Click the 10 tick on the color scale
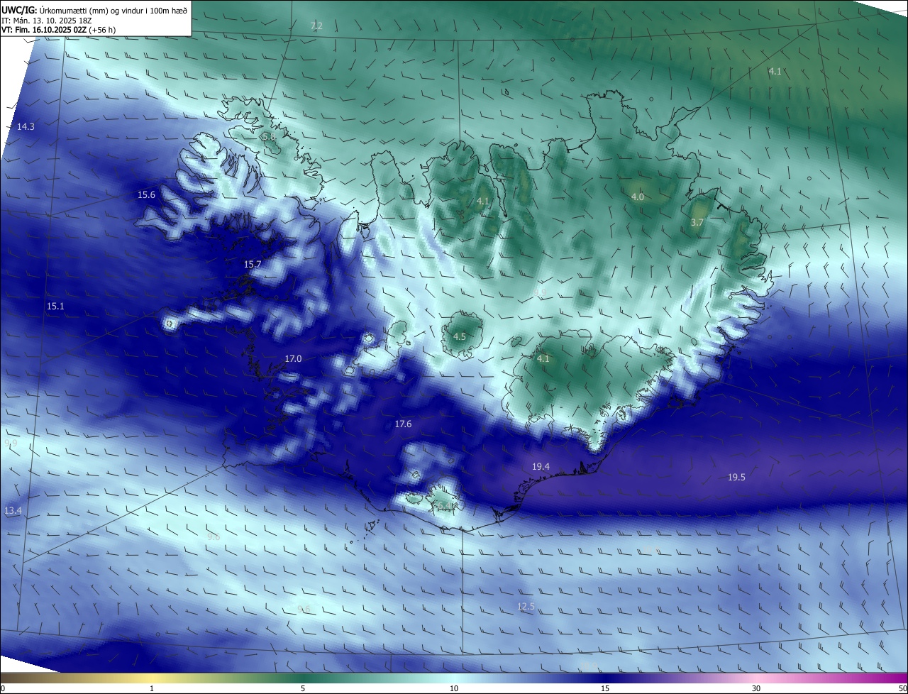The width and height of the screenshot is (908, 694). pyautogui.click(x=454, y=689)
